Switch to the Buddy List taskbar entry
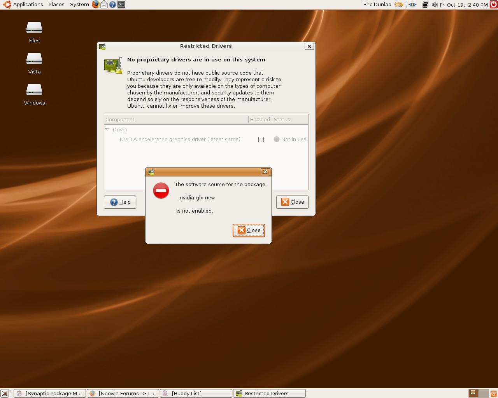Viewport: 498px width, 398px height. tap(196, 393)
